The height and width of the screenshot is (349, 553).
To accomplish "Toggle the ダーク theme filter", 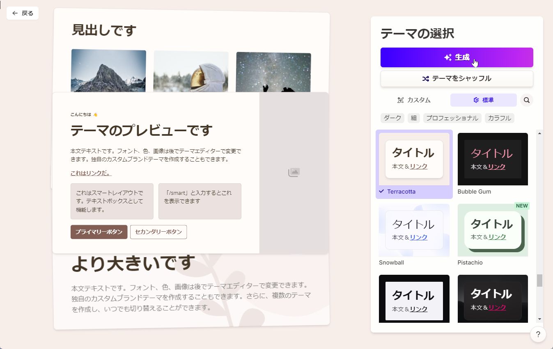I will point(392,118).
